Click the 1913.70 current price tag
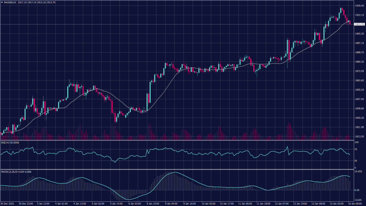366x206 pixels. (357, 24)
